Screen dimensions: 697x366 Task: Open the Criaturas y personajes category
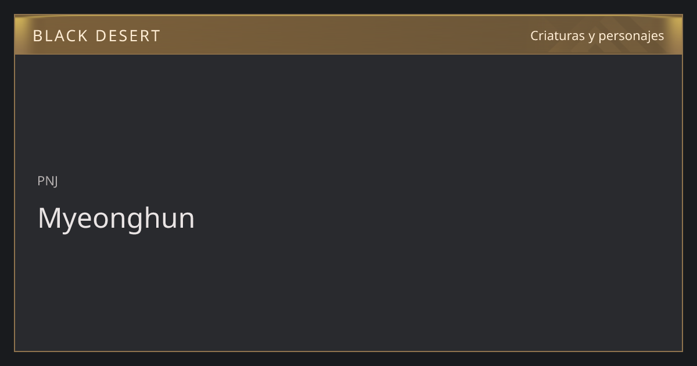point(597,35)
